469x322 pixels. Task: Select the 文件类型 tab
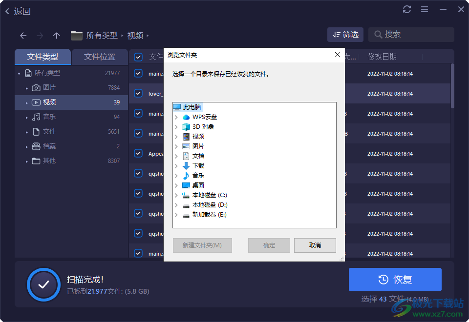[43, 56]
